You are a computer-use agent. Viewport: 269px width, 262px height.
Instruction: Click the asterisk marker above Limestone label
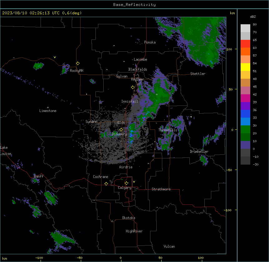click(48, 108)
